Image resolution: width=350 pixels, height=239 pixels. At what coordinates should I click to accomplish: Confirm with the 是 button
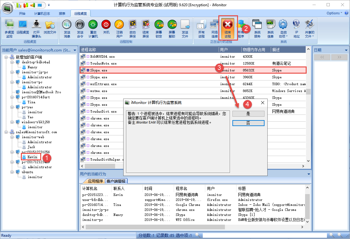(x=248, y=114)
